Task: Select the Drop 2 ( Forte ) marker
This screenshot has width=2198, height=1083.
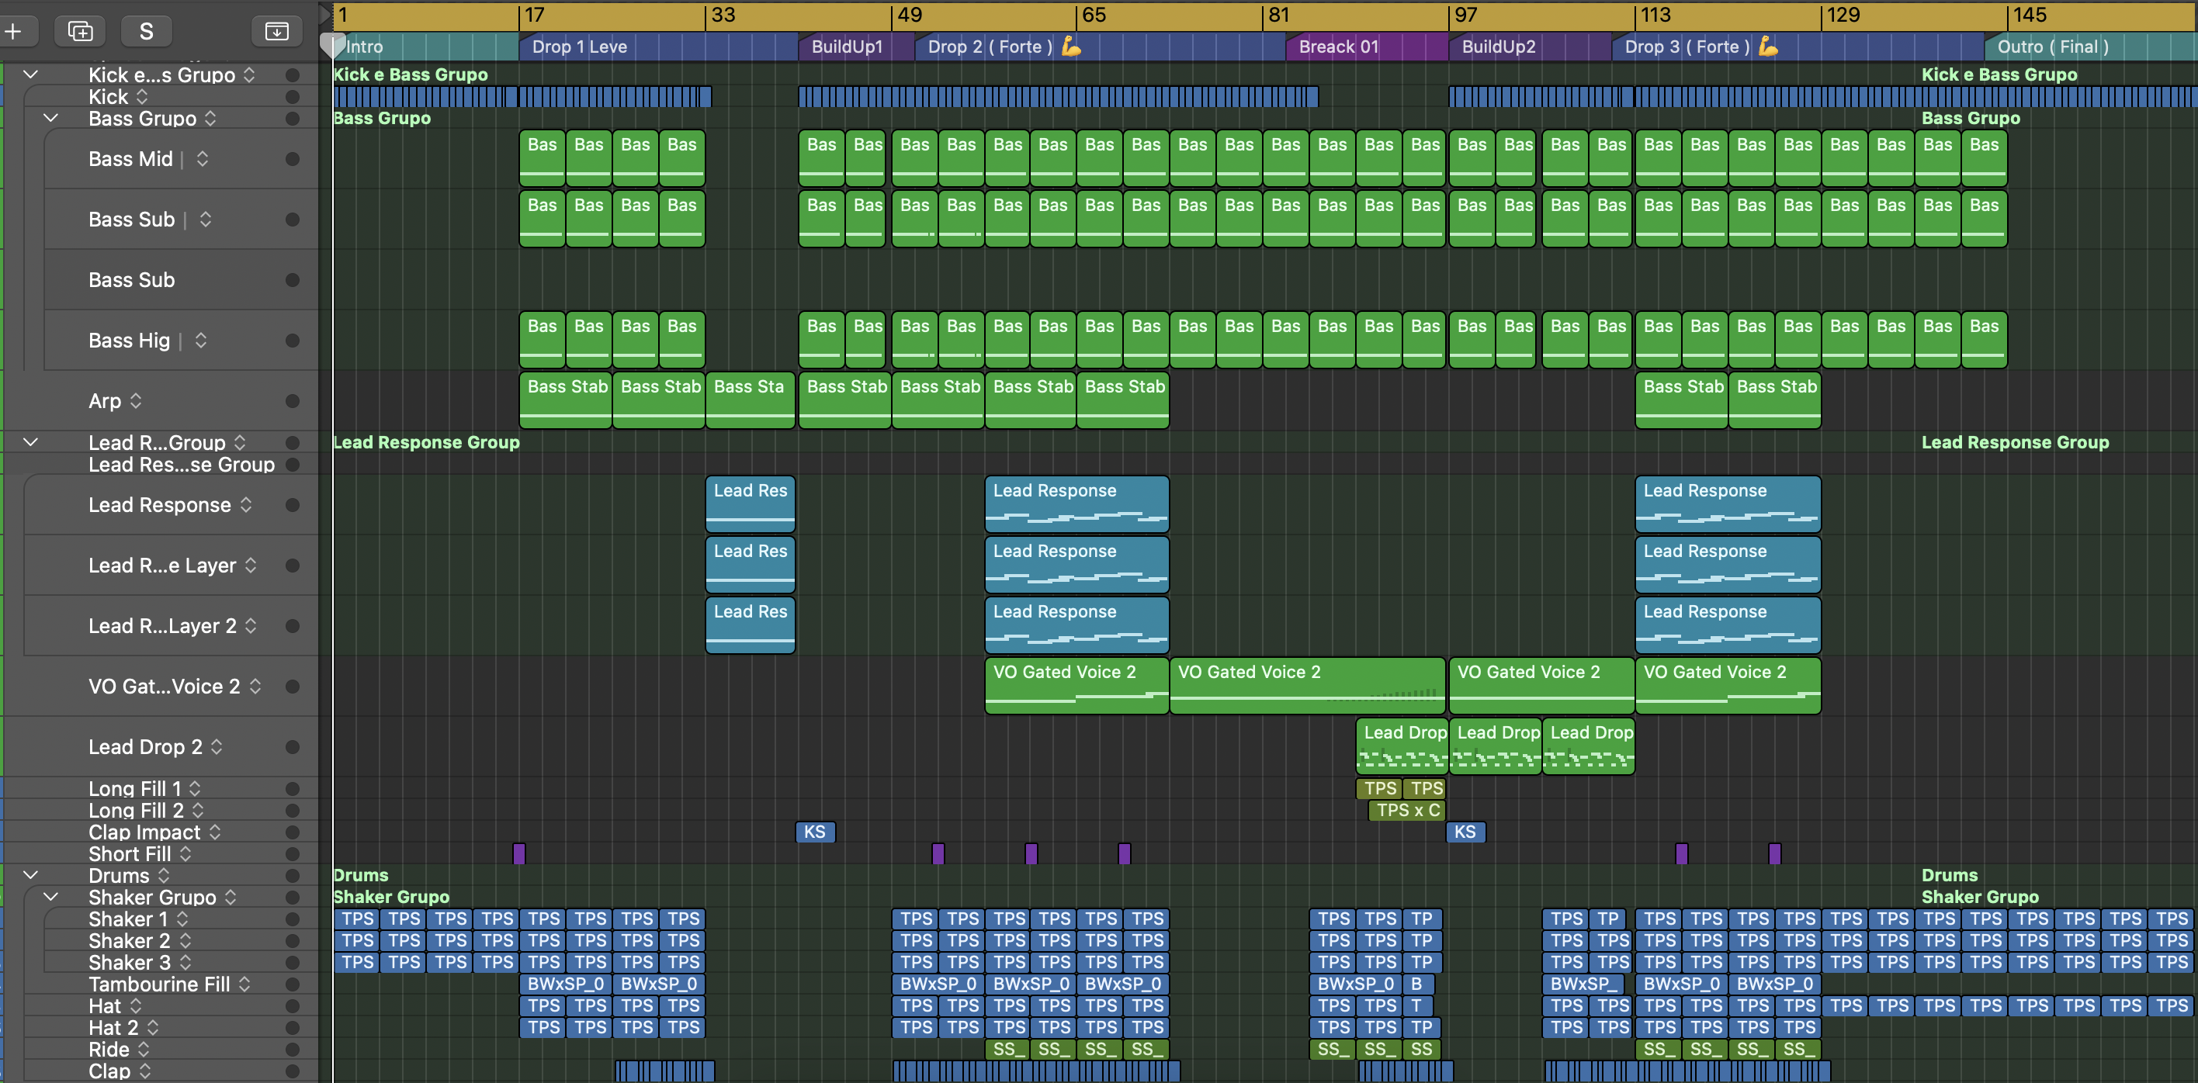Action: [1100, 47]
